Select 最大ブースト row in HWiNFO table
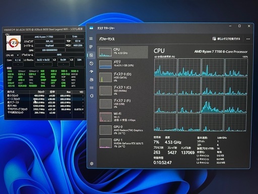Viewport: 258px width, 194px height. [x=45, y=103]
